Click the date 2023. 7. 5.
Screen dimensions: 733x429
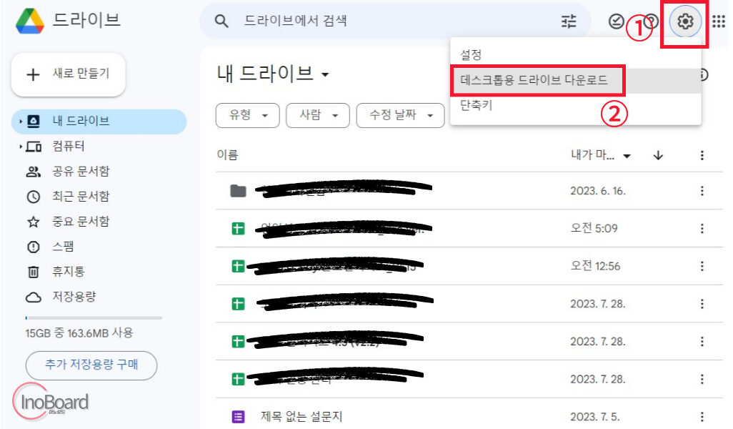click(594, 417)
